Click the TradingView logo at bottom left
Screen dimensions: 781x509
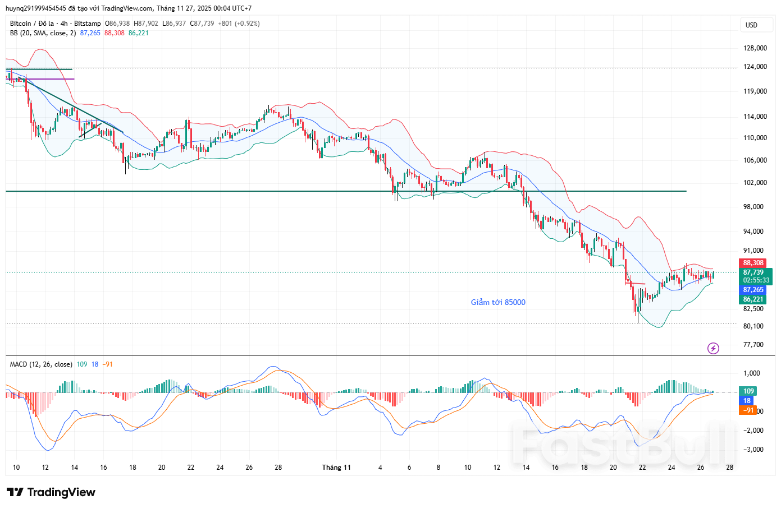(51, 492)
